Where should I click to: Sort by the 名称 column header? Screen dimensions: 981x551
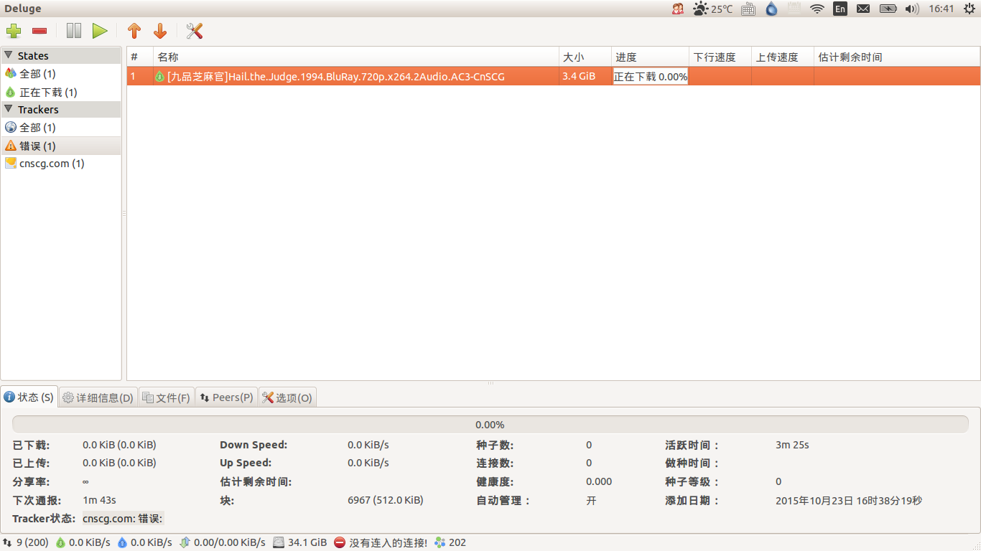point(356,57)
